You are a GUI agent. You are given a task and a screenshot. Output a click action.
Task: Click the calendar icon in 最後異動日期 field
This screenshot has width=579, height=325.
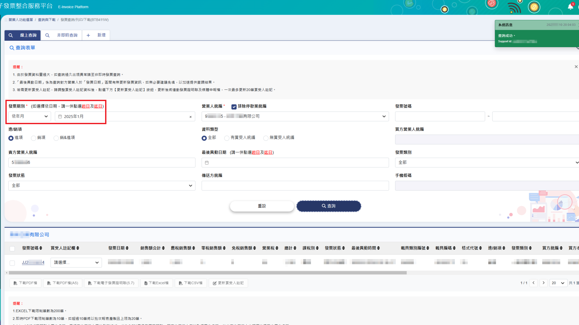(x=207, y=163)
